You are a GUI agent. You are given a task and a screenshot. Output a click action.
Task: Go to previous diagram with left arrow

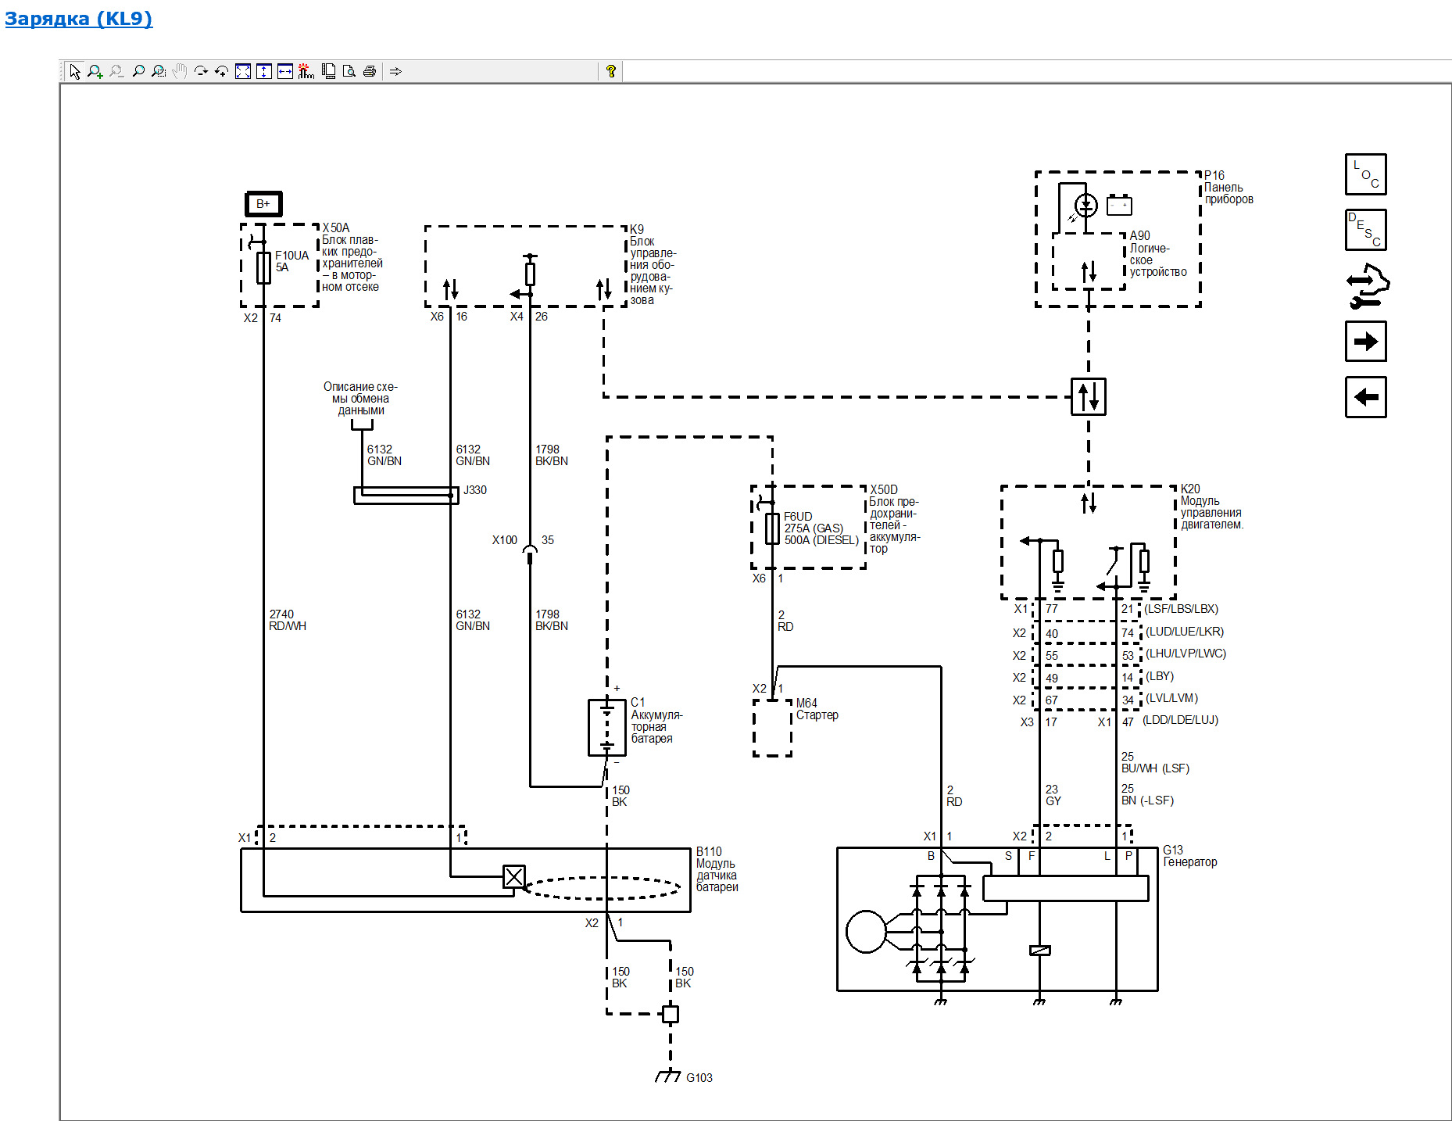(1365, 397)
